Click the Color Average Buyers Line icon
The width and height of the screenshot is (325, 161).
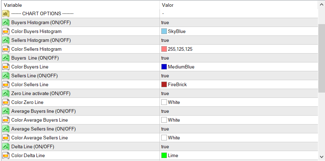6,120
